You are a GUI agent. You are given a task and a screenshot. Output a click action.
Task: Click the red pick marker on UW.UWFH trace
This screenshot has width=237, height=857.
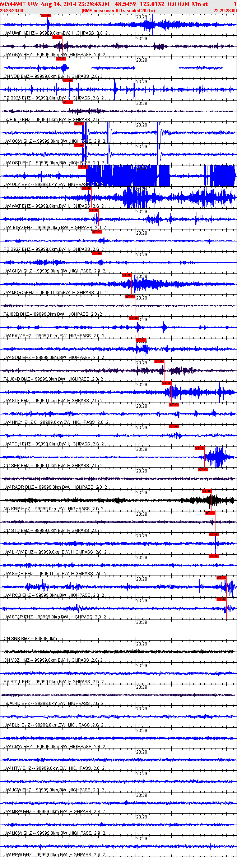pos(46,15)
